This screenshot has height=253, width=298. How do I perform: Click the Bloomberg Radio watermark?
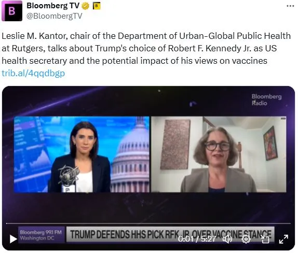266,100
